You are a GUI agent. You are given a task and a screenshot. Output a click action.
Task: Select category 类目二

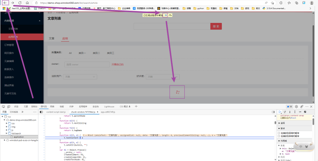click(x=96, y=53)
